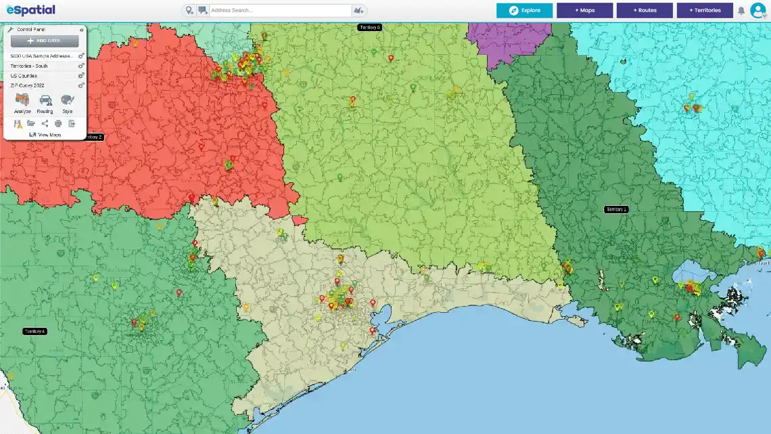771x434 pixels.
Task: Share the map using share icon
Action: (x=45, y=123)
